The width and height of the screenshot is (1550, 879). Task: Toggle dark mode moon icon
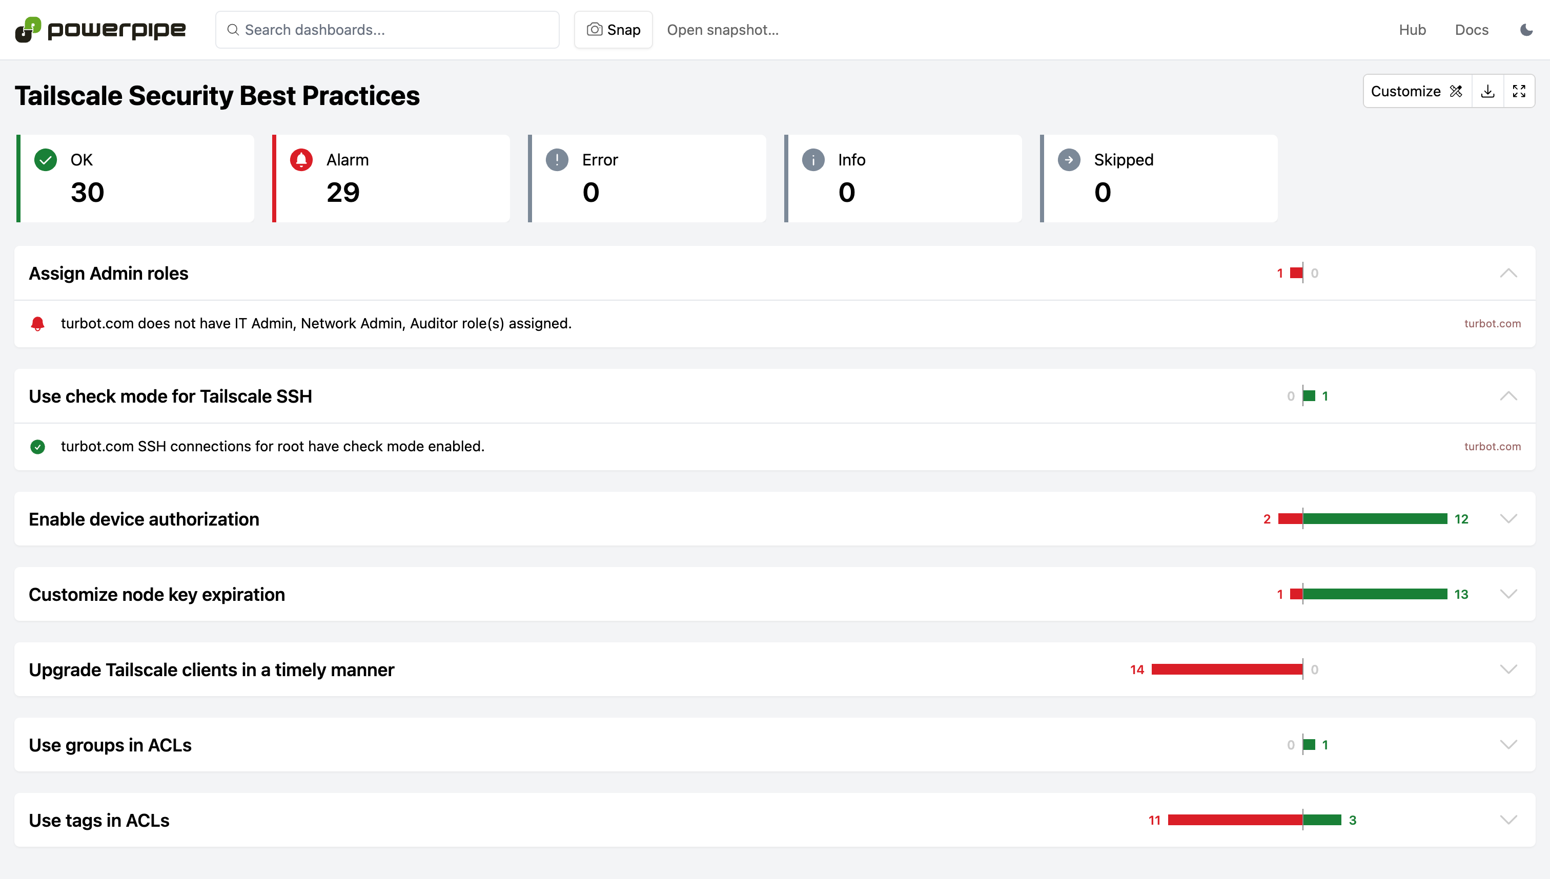[1526, 30]
